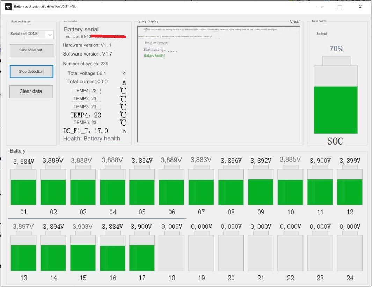Click Clear link above query display
The image size is (372, 287).
point(294,21)
